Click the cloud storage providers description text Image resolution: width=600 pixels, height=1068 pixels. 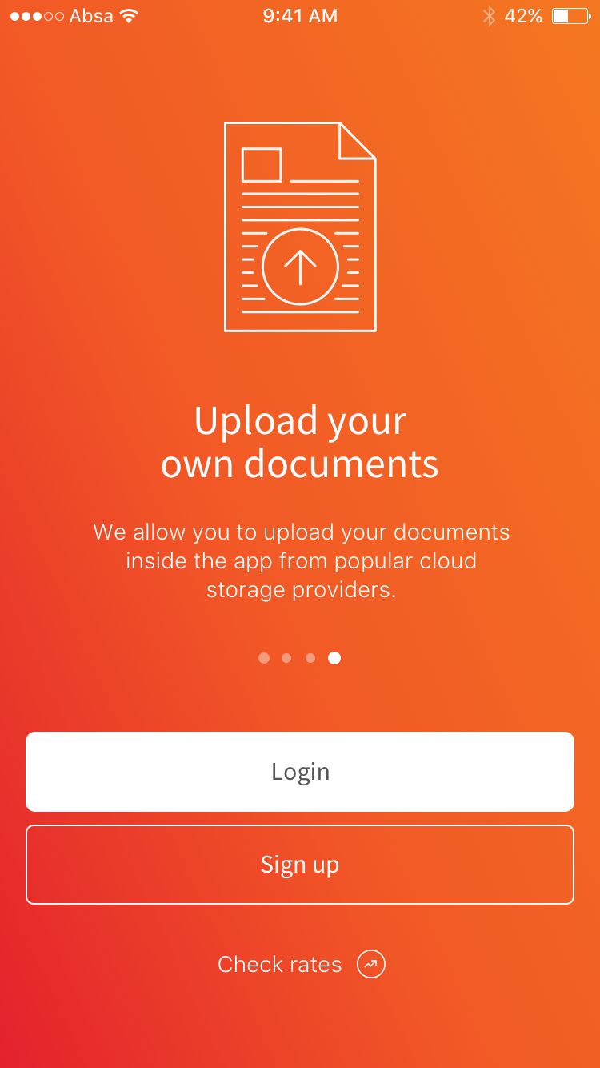tap(301, 561)
